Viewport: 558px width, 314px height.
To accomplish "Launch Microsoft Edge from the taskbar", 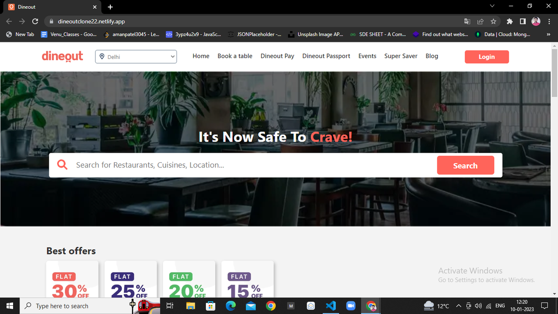I will point(231,306).
